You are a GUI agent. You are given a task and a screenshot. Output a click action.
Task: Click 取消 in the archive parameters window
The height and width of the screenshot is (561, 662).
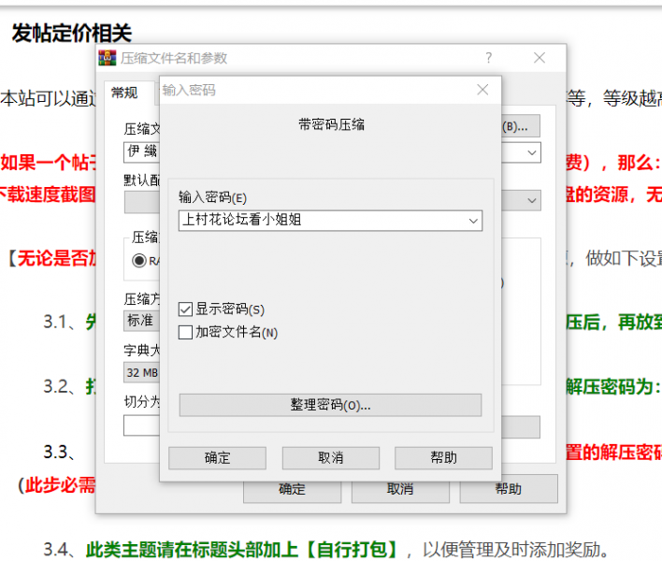tap(400, 490)
